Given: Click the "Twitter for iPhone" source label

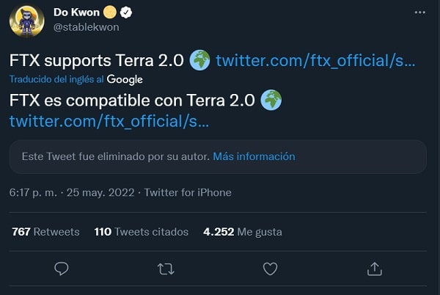Looking at the screenshot, I should click(188, 193).
